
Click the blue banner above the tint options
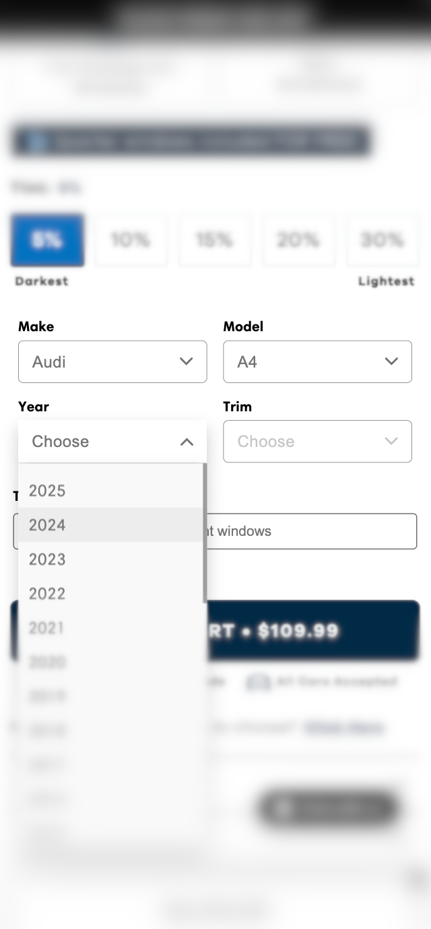click(191, 142)
